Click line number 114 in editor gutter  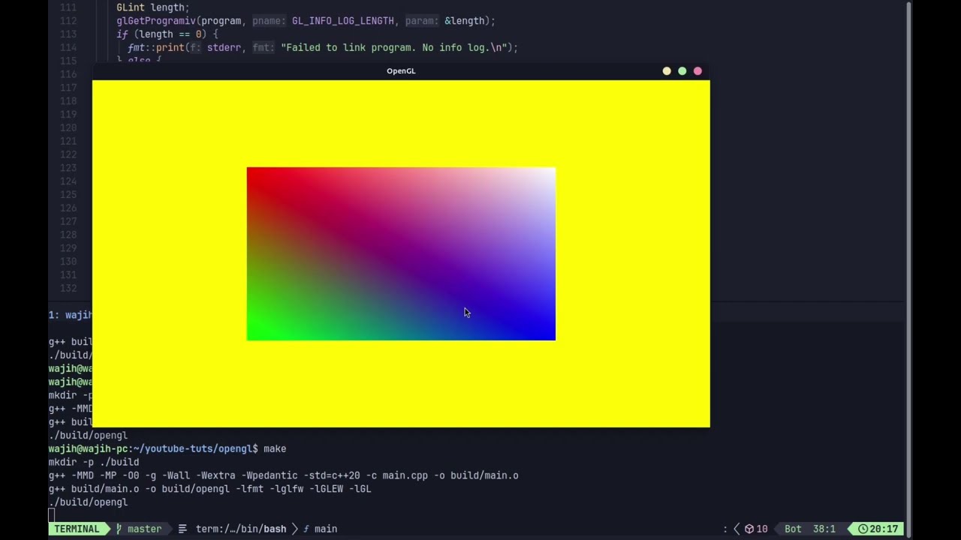[68, 48]
